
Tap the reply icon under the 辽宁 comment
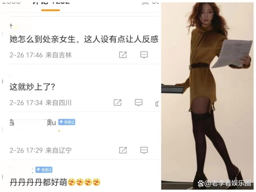[144, 150]
